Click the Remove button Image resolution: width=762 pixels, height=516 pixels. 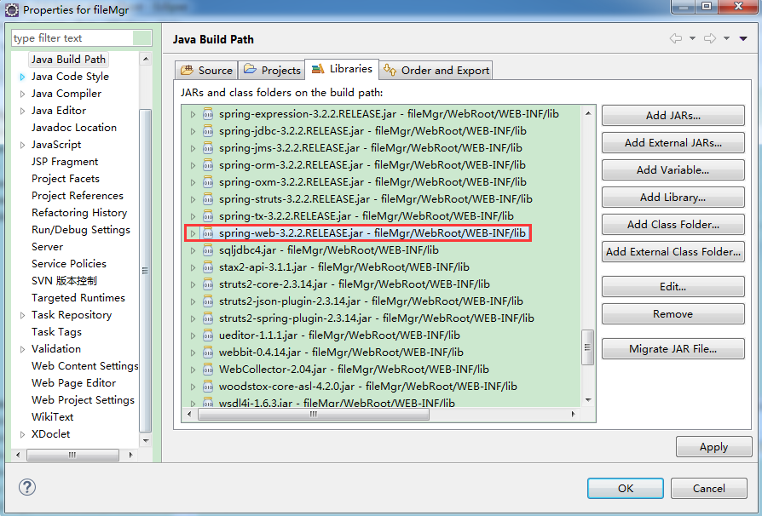pyautogui.click(x=673, y=313)
